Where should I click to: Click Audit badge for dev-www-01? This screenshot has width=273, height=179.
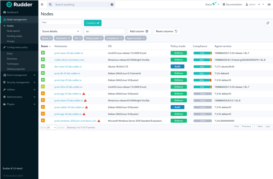[177, 66]
